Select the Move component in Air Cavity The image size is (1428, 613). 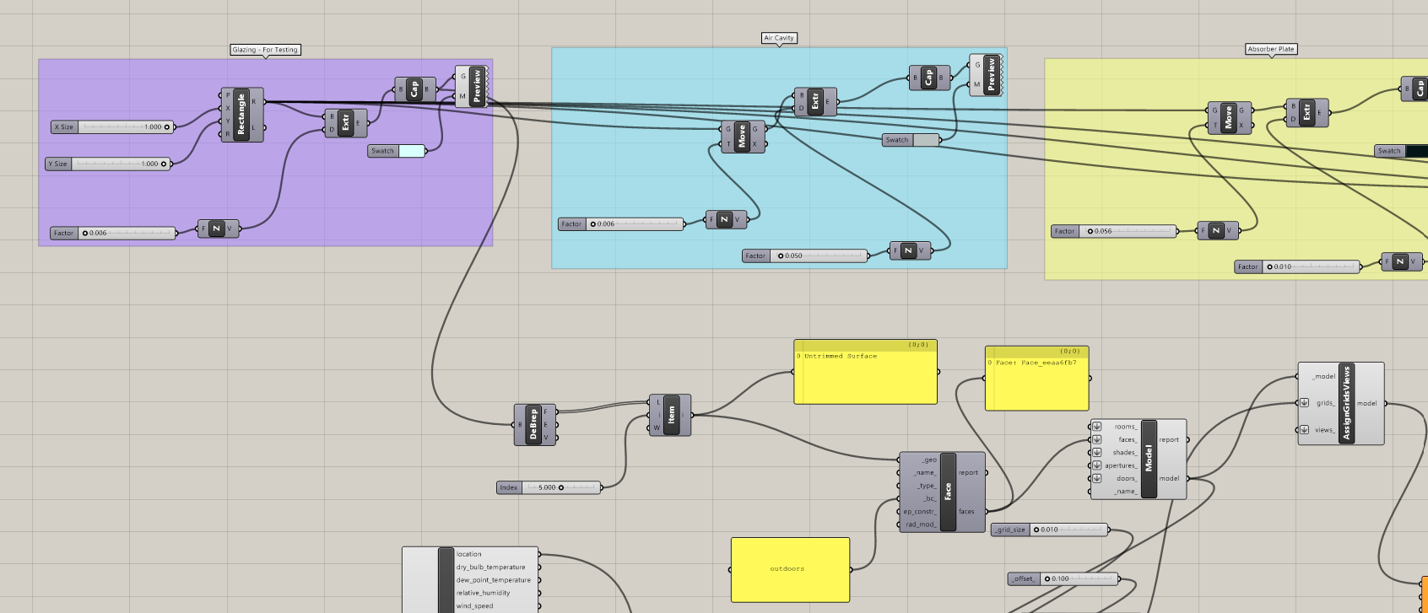tap(742, 137)
